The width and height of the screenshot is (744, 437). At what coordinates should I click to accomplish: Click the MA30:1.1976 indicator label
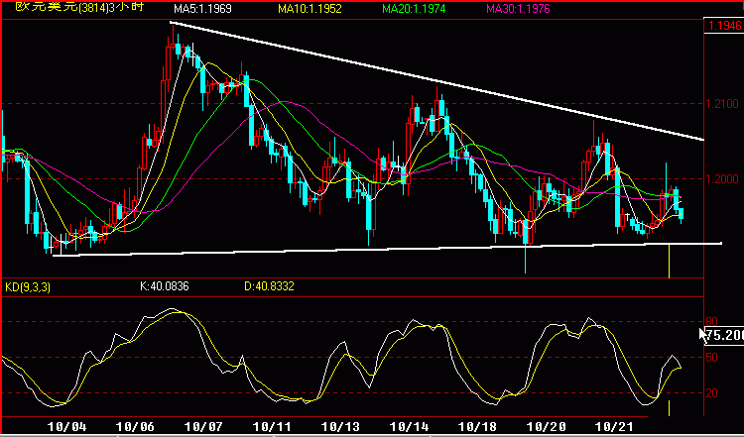point(518,9)
